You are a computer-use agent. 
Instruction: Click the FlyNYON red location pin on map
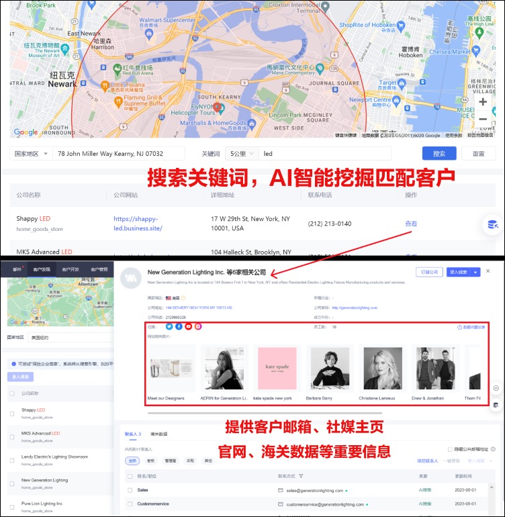[217, 107]
